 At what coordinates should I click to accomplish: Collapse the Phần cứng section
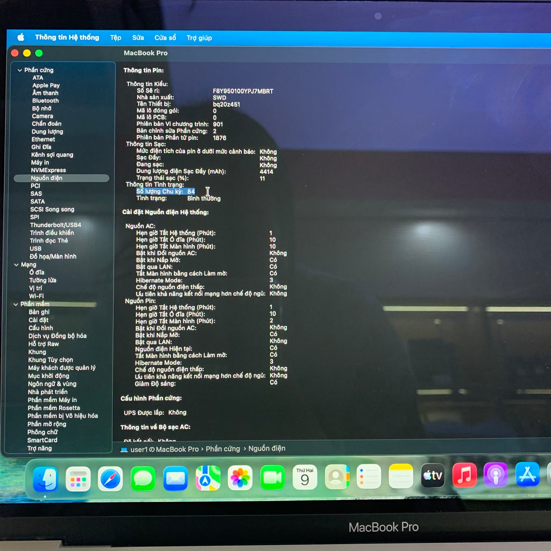pos(19,70)
